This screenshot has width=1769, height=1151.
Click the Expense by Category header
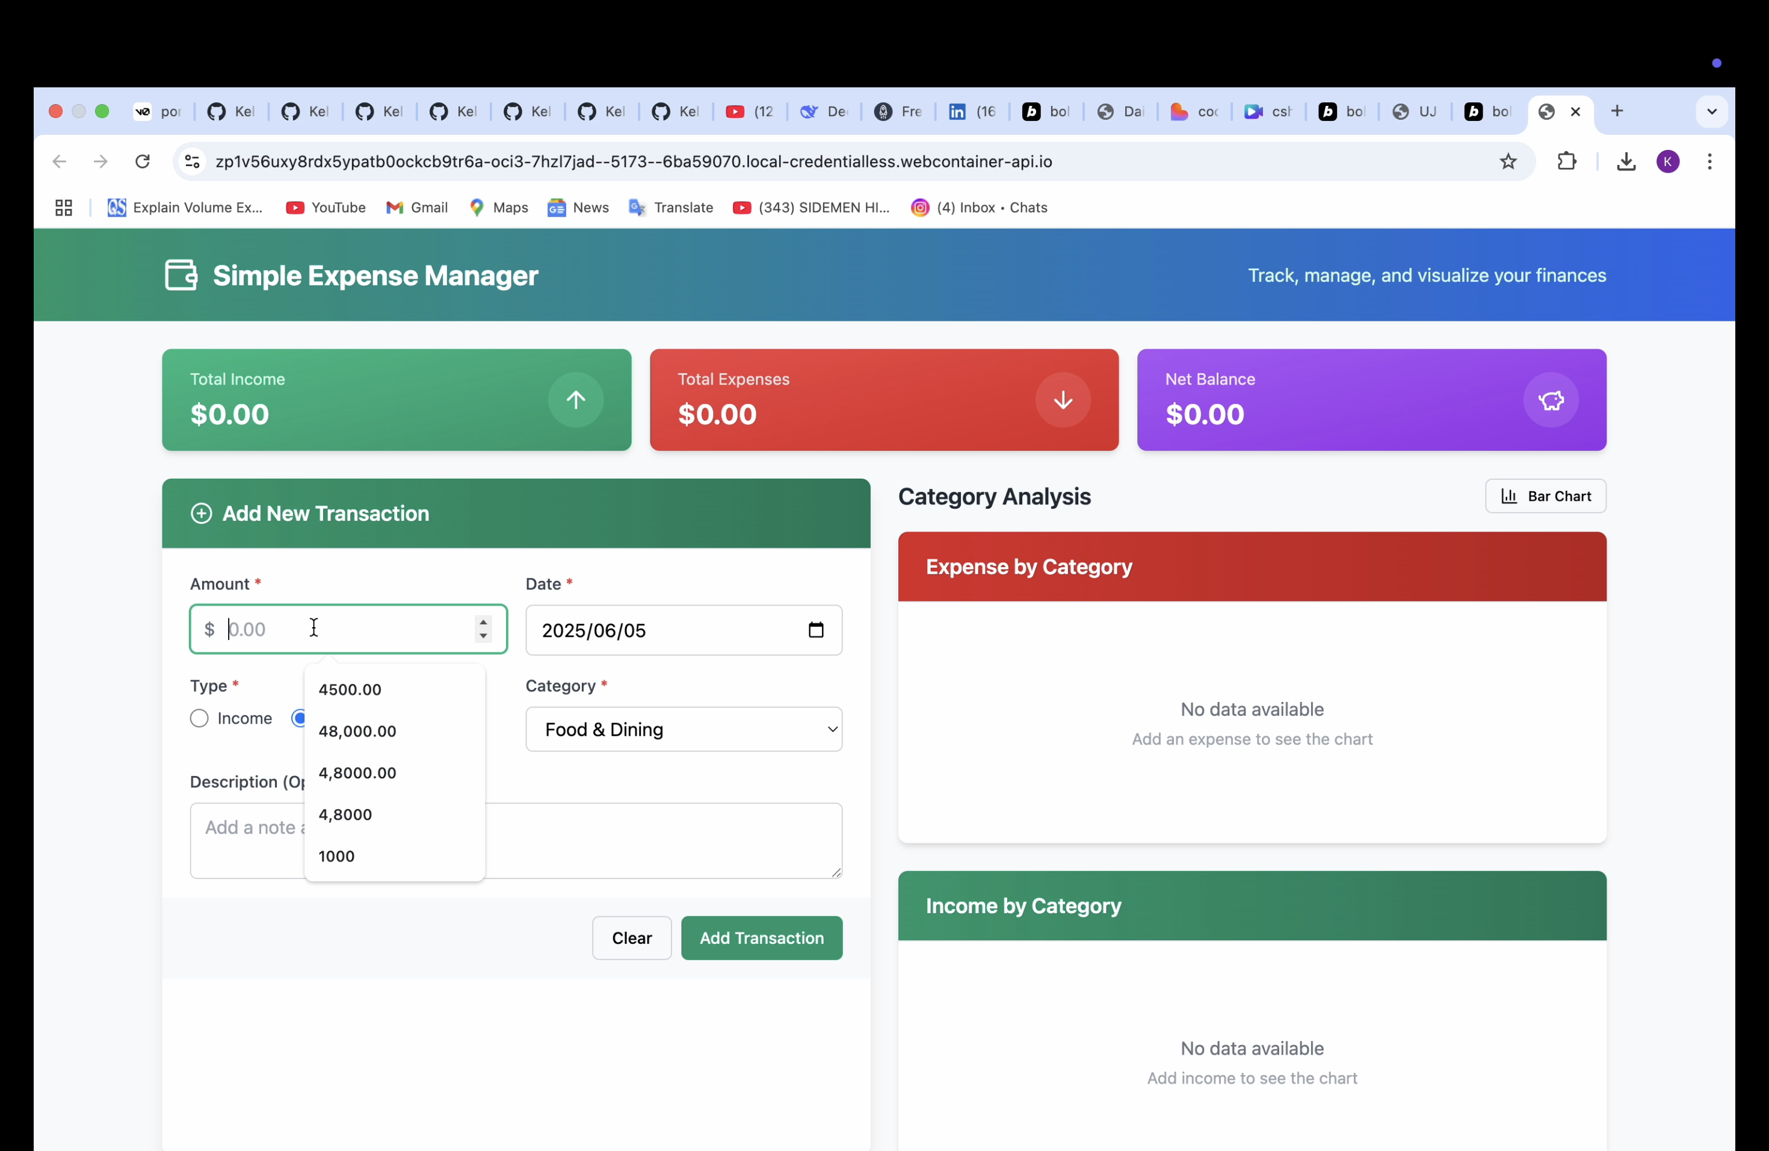1252,566
